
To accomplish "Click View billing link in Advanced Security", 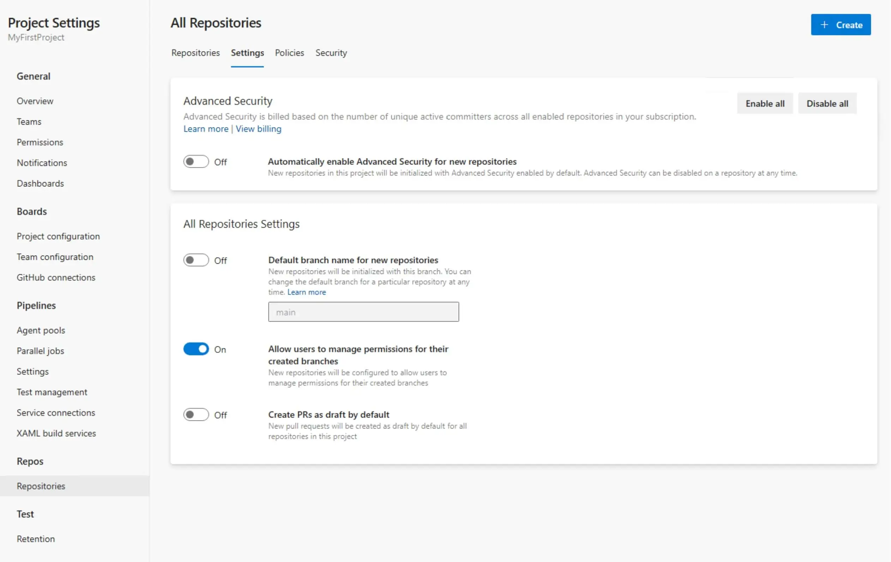I will point(258,129).
